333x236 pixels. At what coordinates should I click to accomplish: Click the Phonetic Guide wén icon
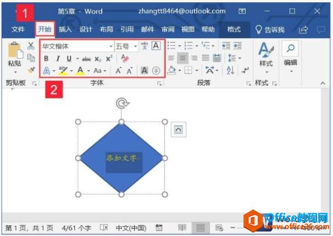pyautogui.click(x=145, y=46)
